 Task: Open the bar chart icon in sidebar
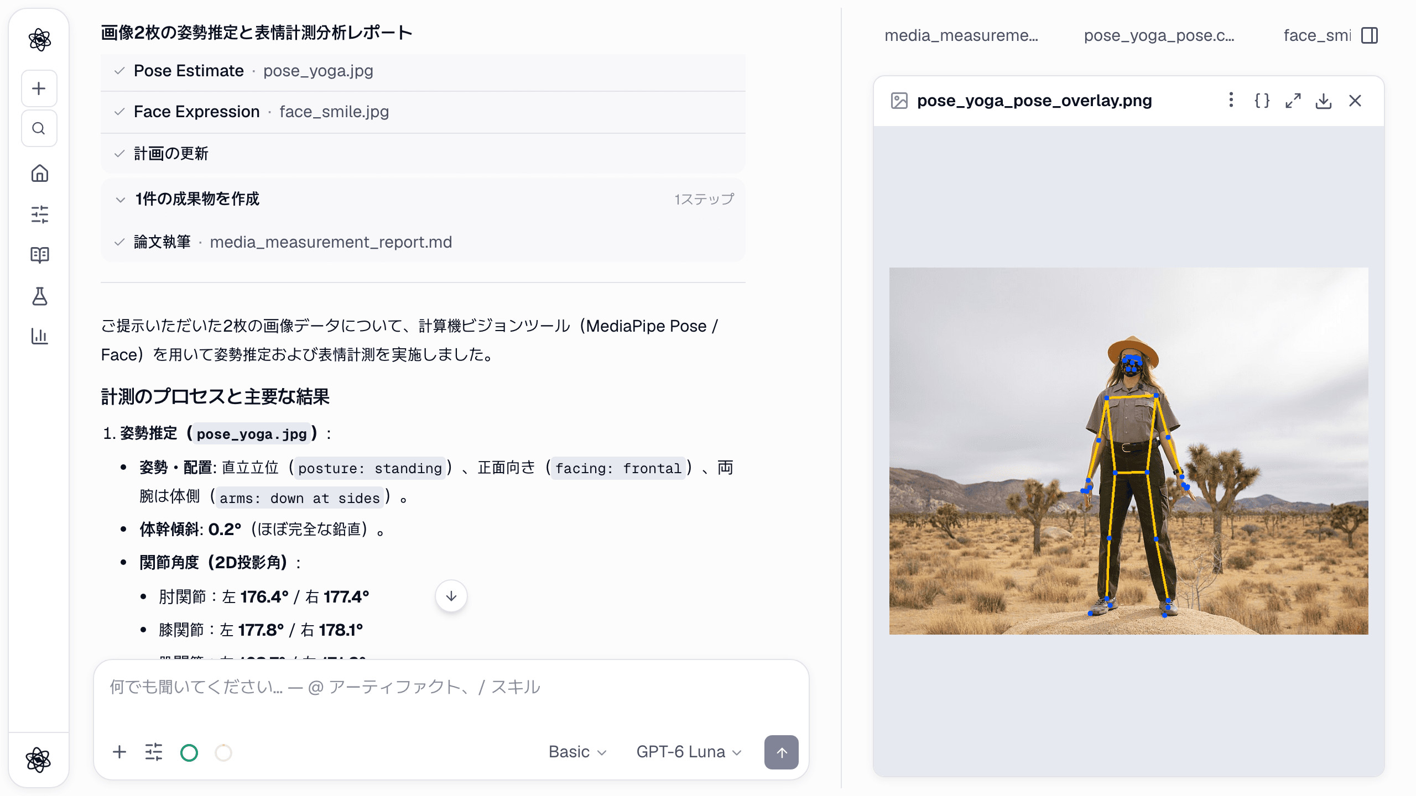click(39, 336)
